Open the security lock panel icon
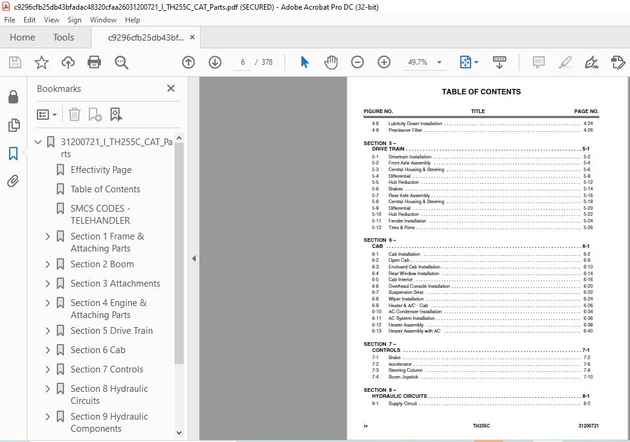This screenshot has height=442, width=630. pos(13,97)
